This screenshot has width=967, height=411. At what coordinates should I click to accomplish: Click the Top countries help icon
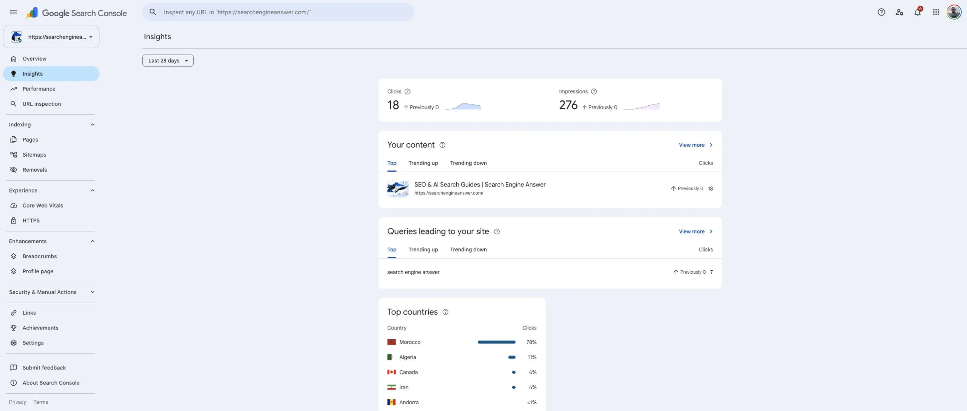coord(445,312)
